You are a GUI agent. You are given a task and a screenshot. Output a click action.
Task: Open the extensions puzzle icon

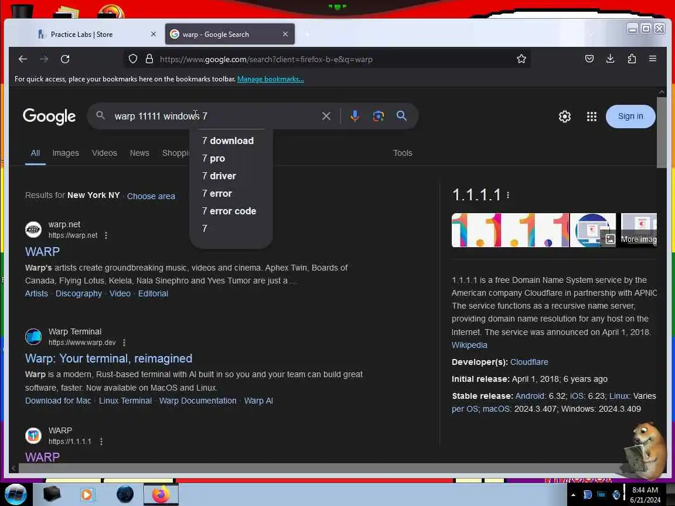pos(632,59)
